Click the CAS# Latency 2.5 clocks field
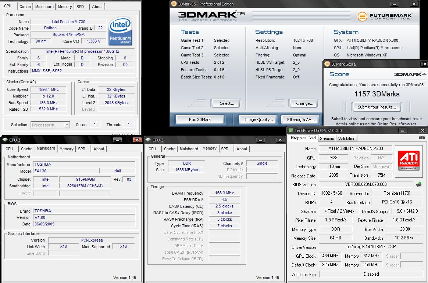 pyautogui.click(x=224, y=206)
